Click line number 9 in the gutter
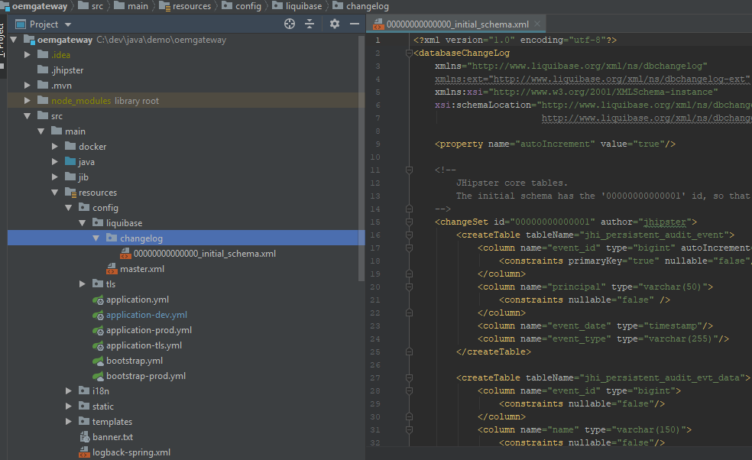 click(378, 144)
